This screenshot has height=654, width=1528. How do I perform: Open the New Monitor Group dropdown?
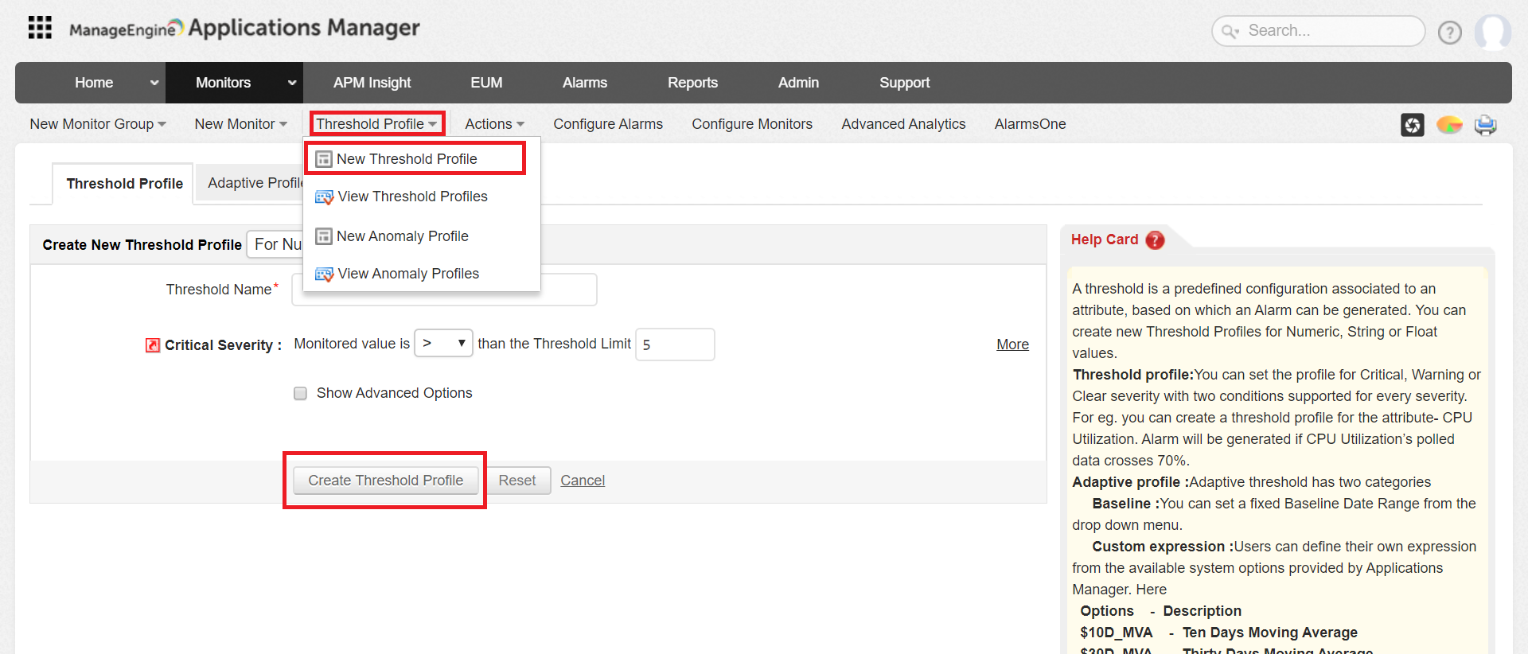[x=98, y=124]
